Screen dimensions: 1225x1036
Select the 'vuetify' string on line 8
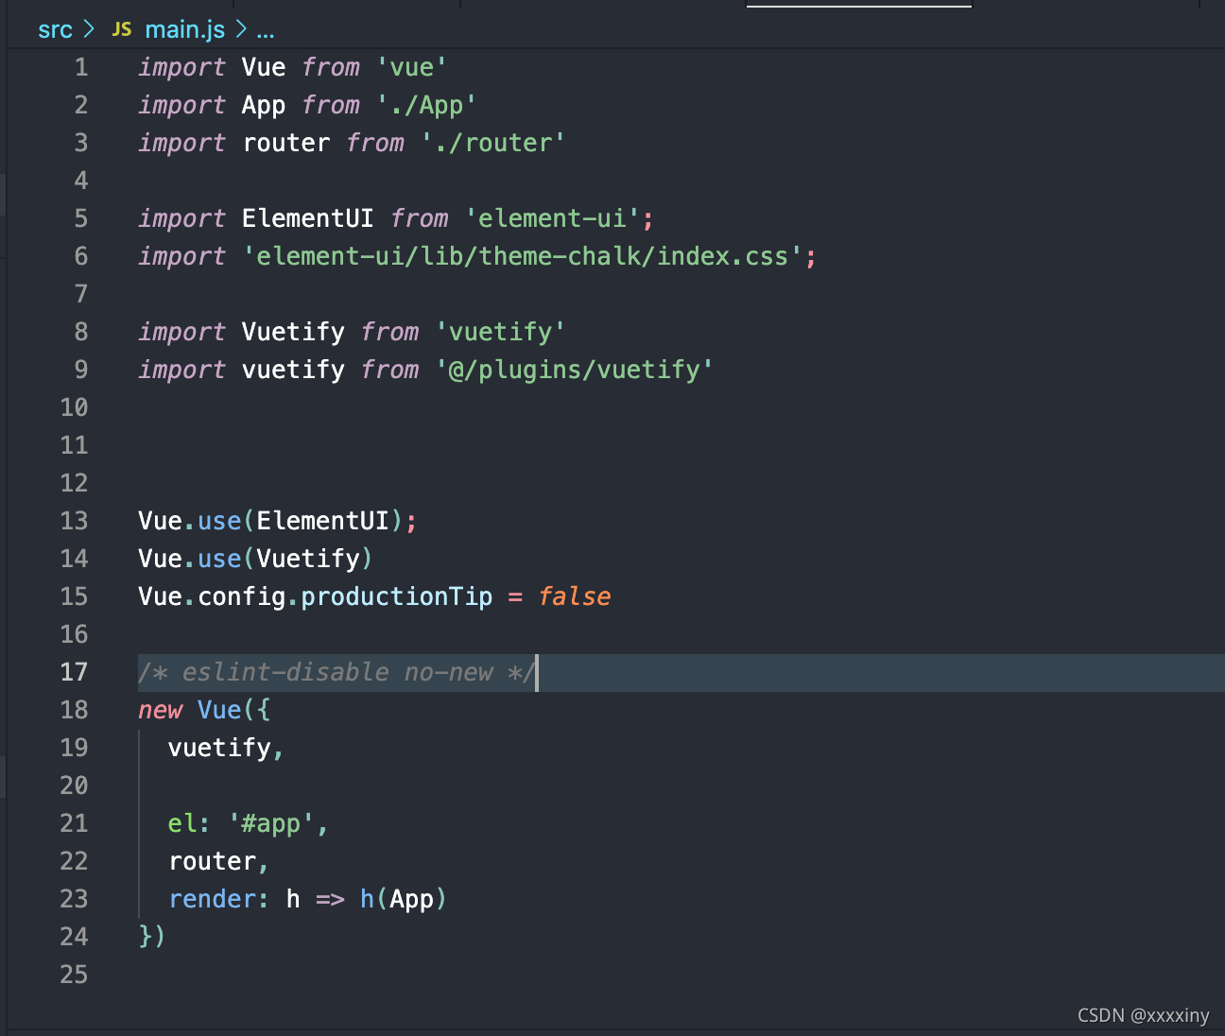[499, 331]
